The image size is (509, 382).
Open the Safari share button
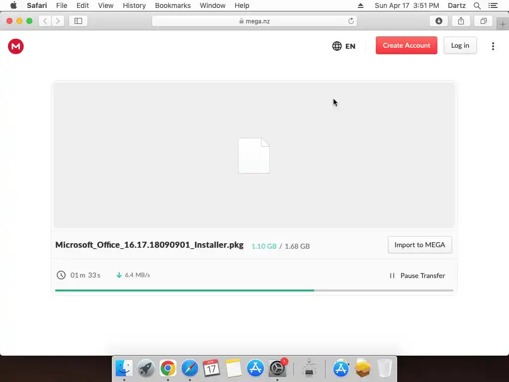[461, 21]
